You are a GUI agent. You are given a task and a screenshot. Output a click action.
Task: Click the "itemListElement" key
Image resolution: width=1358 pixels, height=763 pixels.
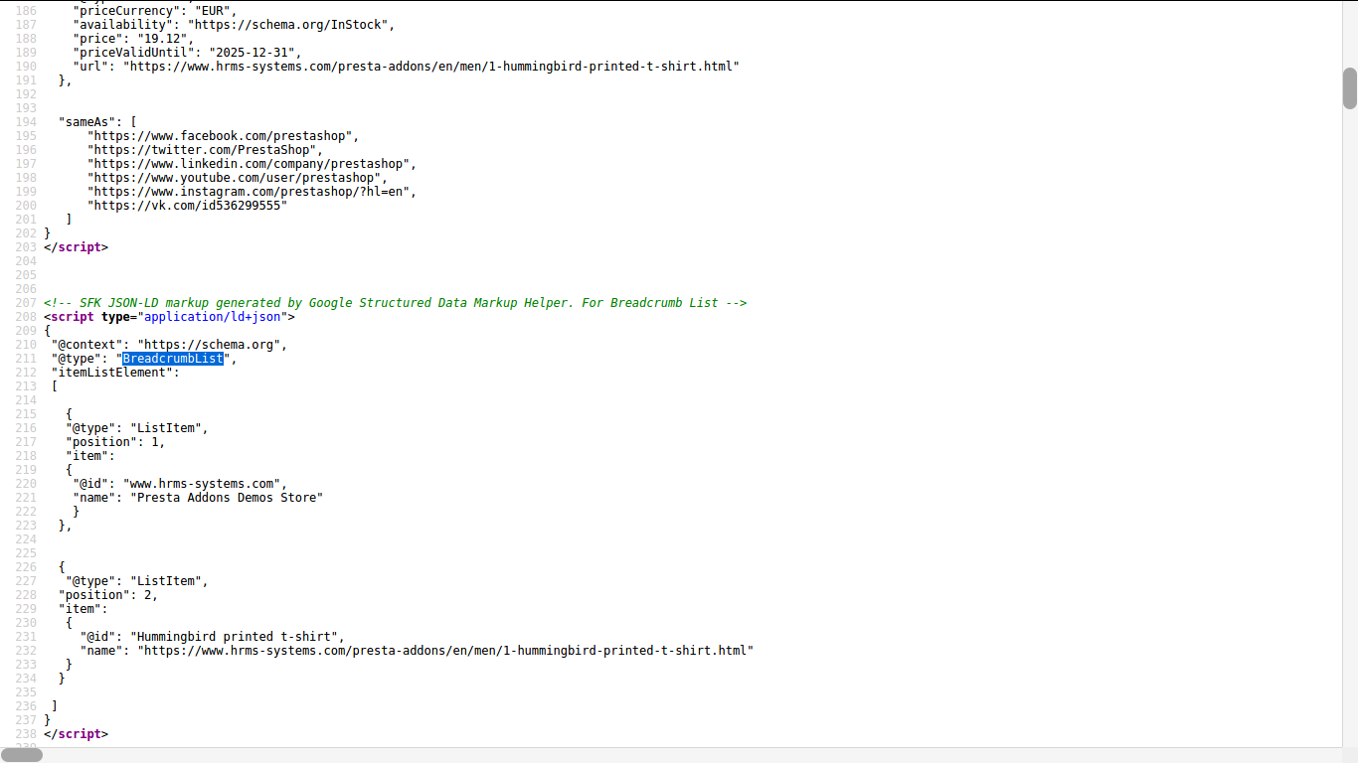pyautogui.click(x=111, y=373)
